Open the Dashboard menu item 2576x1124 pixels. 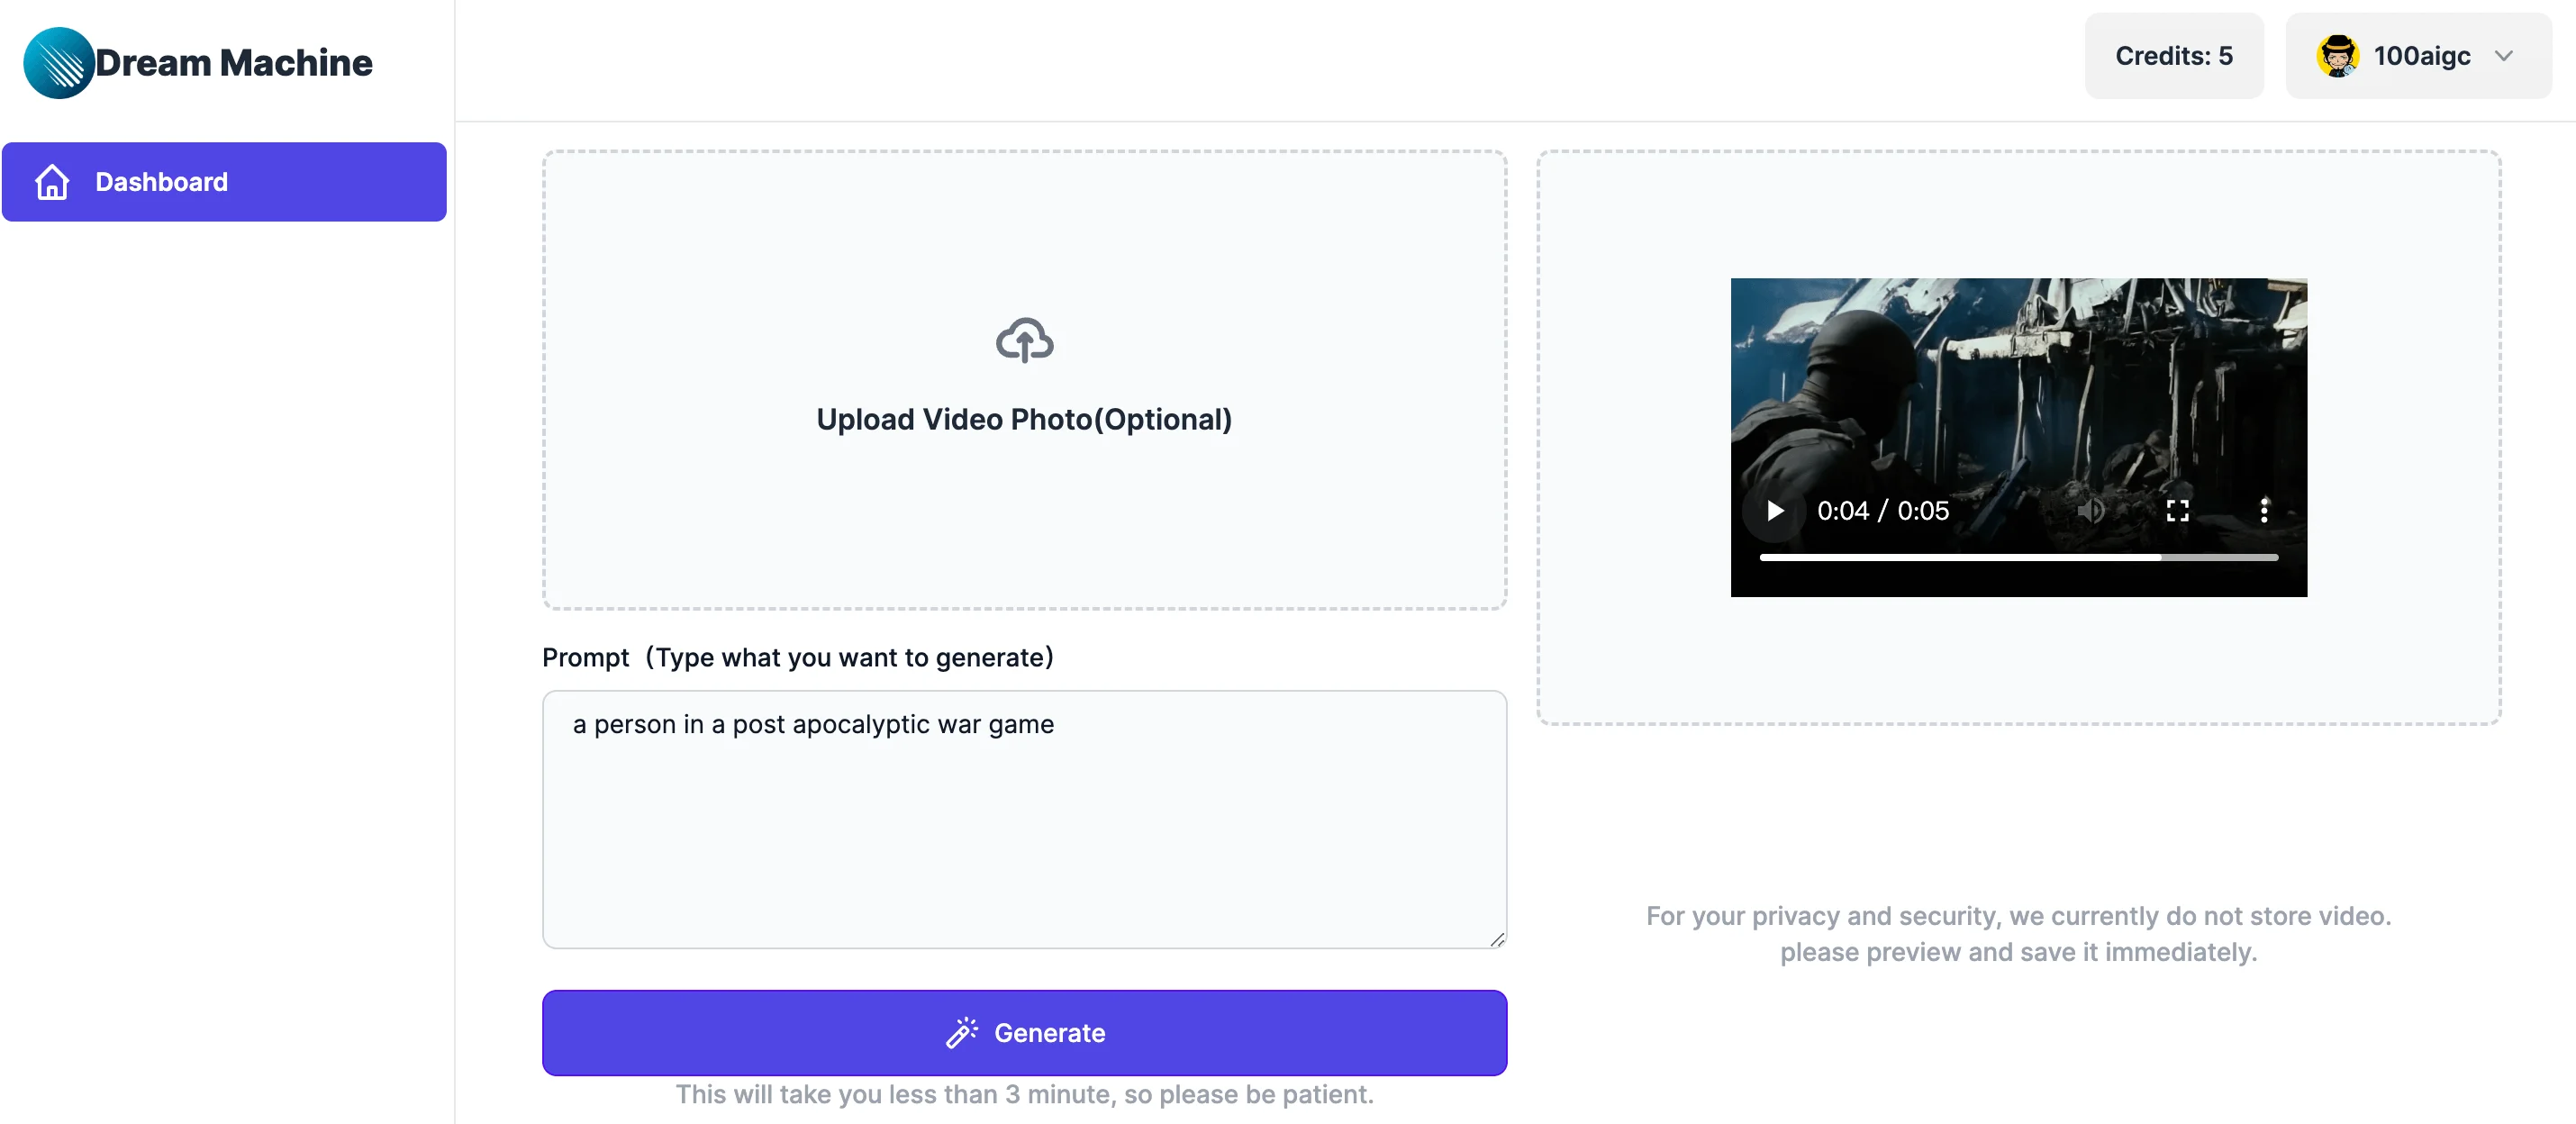point(224,182)
